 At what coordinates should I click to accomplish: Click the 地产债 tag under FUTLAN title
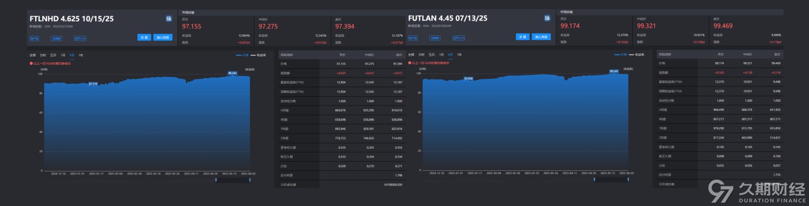(x=412, y=38)
